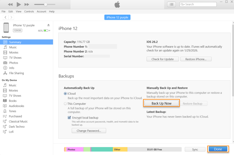Click the Restore Backup button
Image resolution: width=234 pixels, height=155 pixels.
tap(192, 103)
